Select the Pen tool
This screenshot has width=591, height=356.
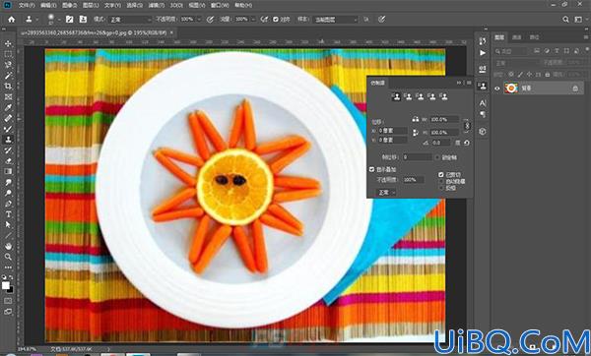8,204
